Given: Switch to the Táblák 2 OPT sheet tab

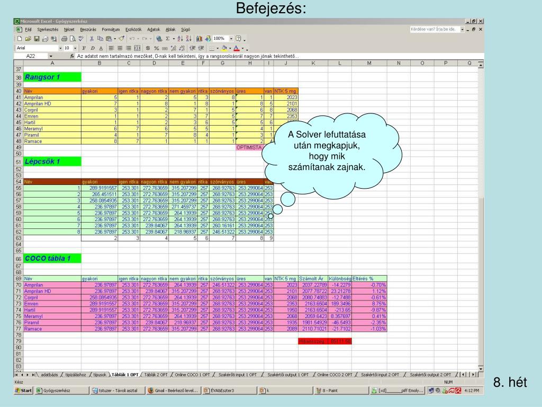Looking at the screenshot, I should click(x=156, y=375).
